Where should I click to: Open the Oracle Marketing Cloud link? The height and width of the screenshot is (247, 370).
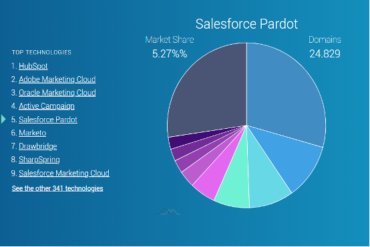[x=57, y=93]
